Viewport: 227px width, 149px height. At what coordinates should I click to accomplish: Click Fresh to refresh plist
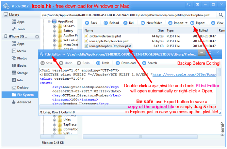tap(103, 63)
